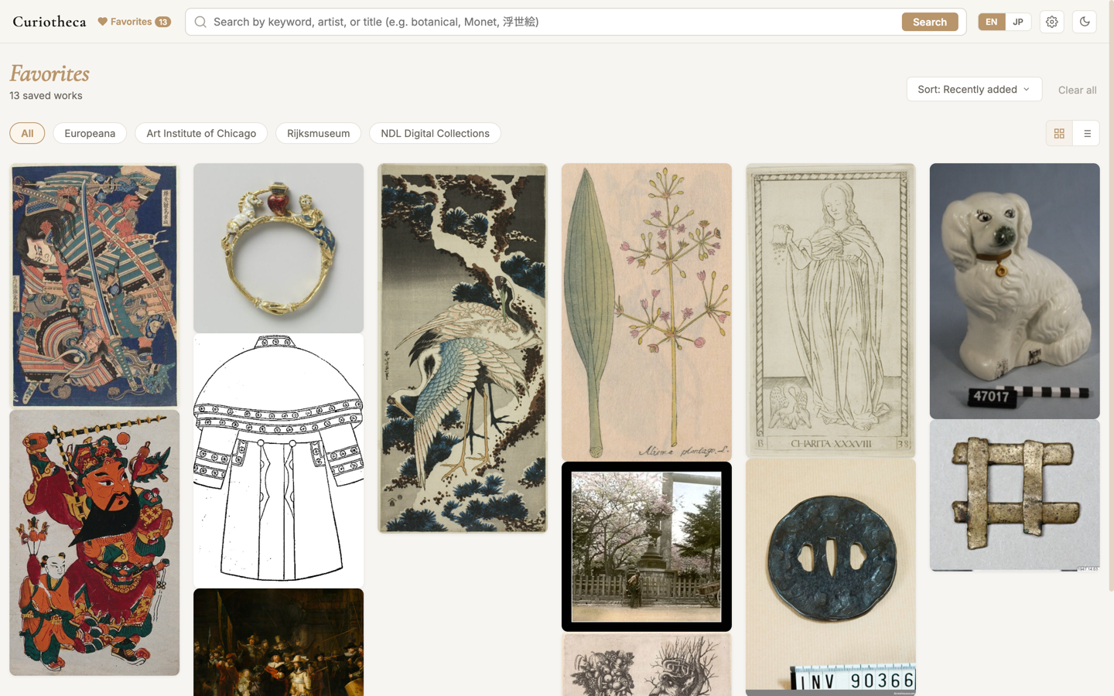Switch to grid view layout
The height and width of the screenshot is (696, 1114).
pos(1059,134)
